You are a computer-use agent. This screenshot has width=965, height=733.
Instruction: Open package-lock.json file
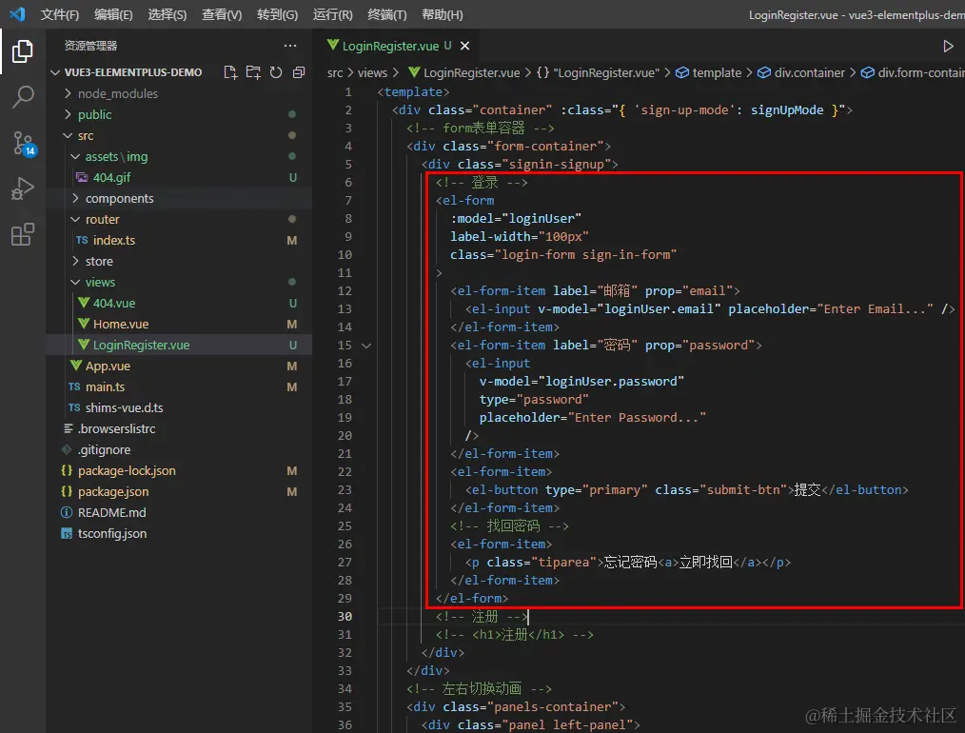coord(179,470)
